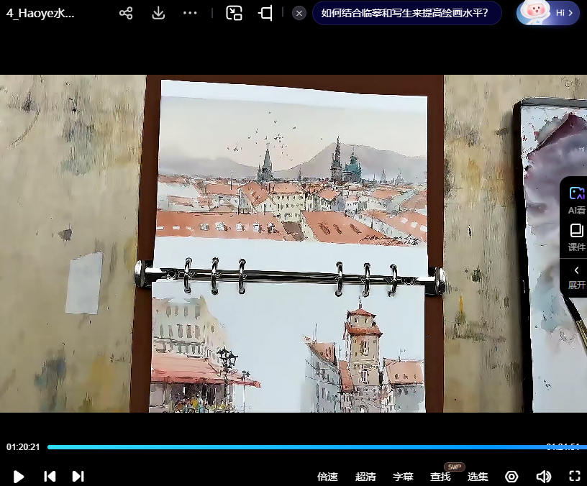Viewport: 587px width, 486px height.
Task: Skip to the previous video
Action: click(50, 476)
